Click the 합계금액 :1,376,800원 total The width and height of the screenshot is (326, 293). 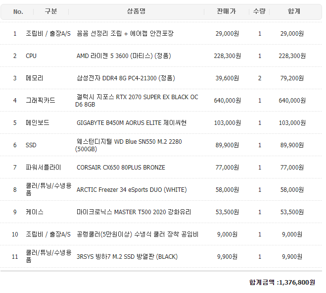point(282,283)
